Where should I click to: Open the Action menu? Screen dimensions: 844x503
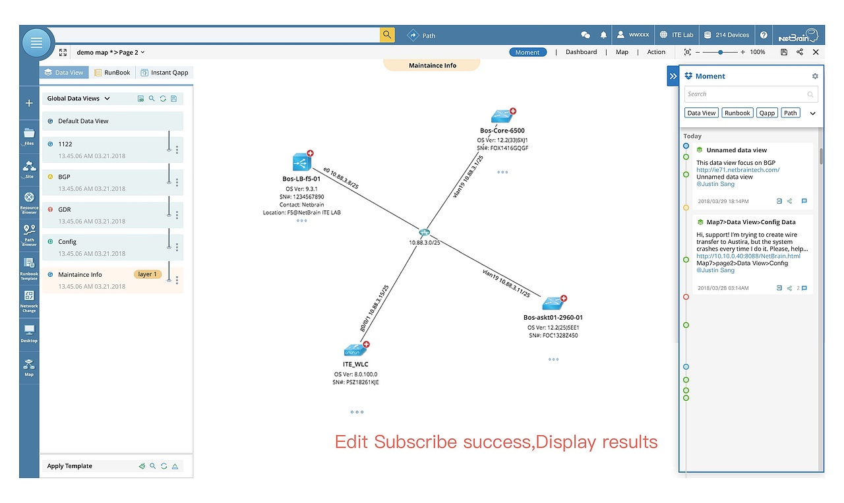click(x=656, y=52)
